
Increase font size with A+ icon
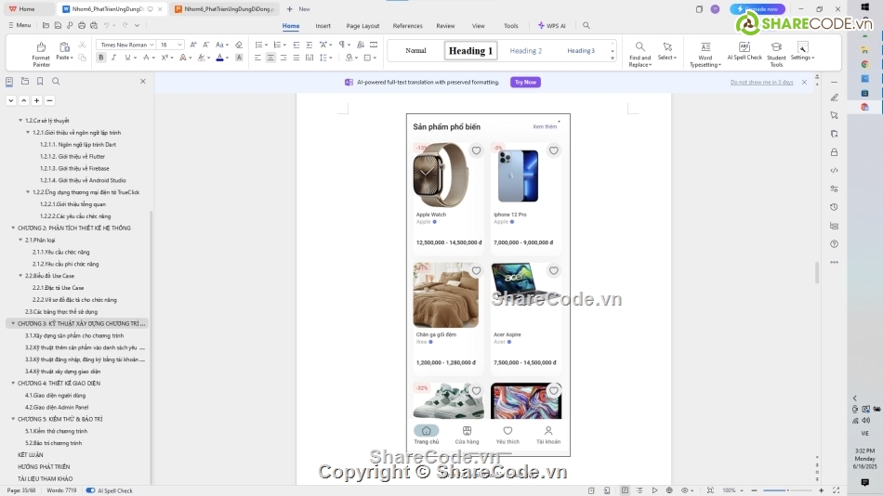(x=193, y=45)
